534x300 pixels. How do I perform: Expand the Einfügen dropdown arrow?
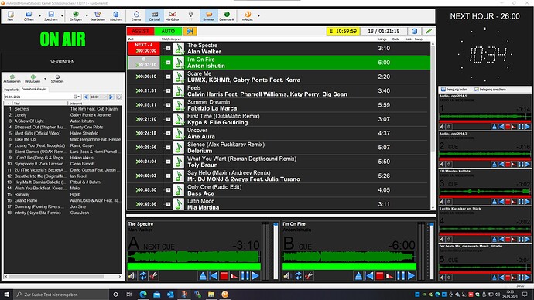(87, 16)
